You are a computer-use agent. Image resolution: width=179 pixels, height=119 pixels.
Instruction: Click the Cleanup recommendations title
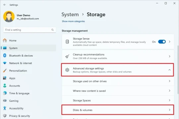pos(89,55)
